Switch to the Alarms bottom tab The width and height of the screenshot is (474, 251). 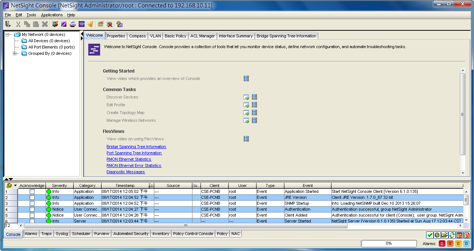(31, 234)
